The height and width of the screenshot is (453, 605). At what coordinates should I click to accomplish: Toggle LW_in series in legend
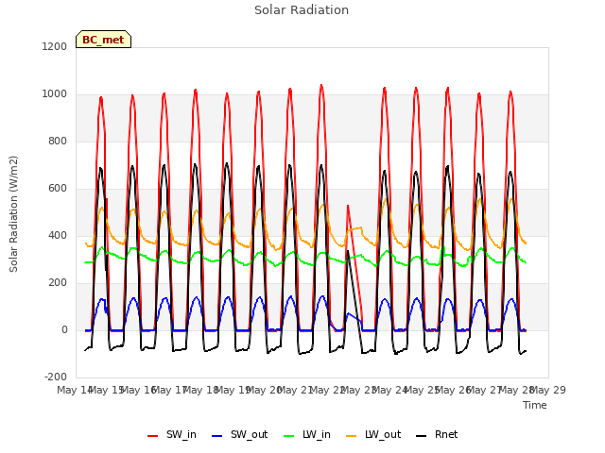307,434
